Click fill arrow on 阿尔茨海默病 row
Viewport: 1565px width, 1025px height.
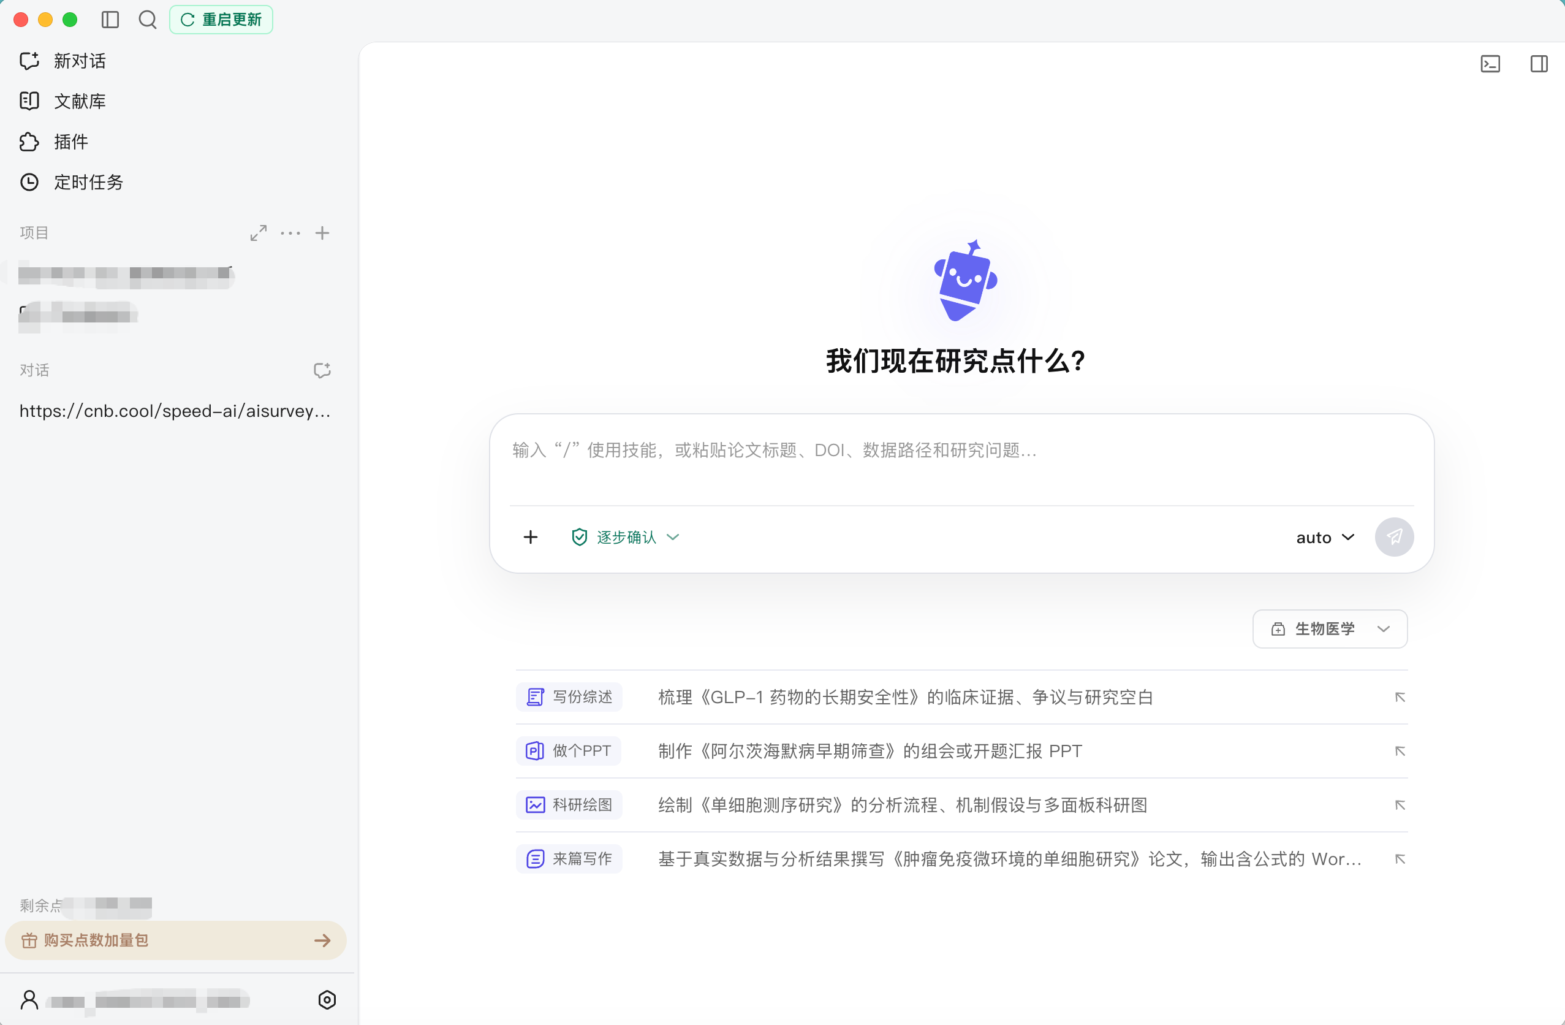1400,752
